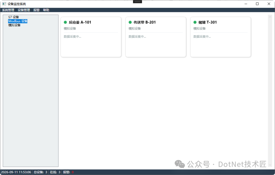Select the Modbus 设备 tree node
This screenshot has height=175, width=275.
pyautogui.click(x=18, y=21)
